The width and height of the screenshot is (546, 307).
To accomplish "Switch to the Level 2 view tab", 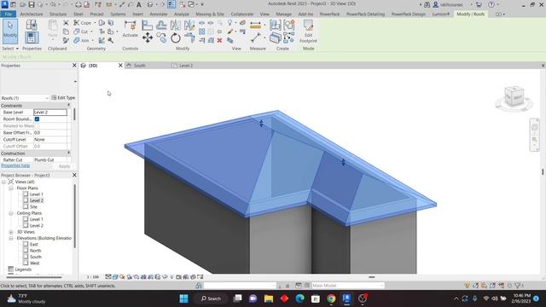I will click(x=186, y=66).
